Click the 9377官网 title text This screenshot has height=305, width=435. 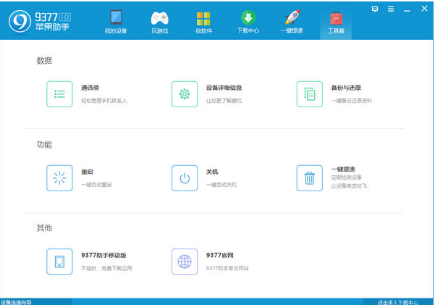pyautogui.click(x=219, y=255)
